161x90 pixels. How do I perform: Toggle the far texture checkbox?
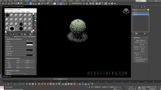(7, 60)
